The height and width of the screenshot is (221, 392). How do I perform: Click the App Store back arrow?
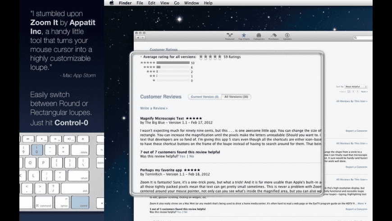(138, 37)
